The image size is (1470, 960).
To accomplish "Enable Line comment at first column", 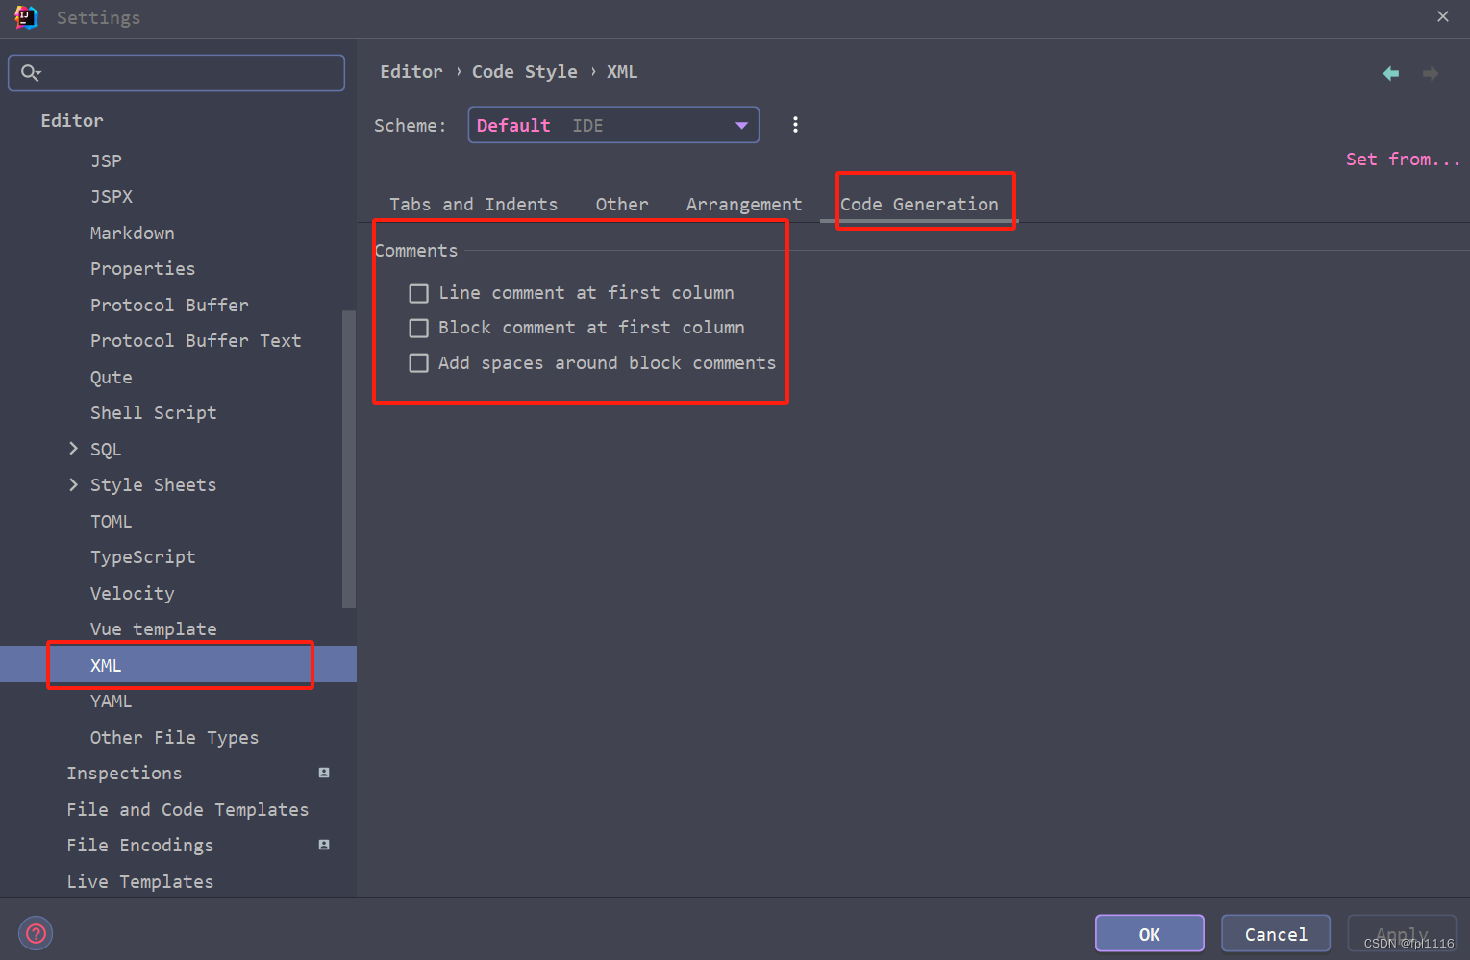I will [x=418, y=293].
